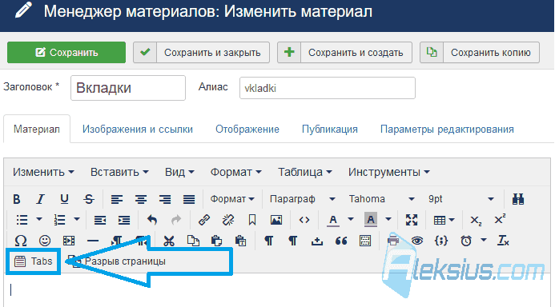Open the Tahoma font family dropdown
This screenshot has width=555, height=307.
click(x=381, y=199)
